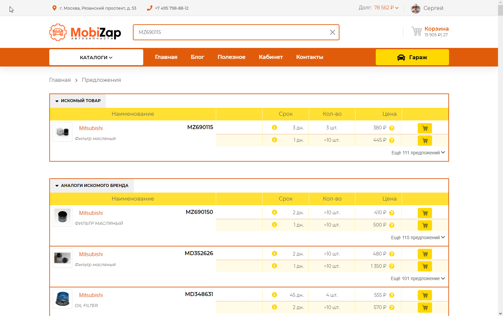The height and width of the screenshot is (316, 503).
Task: Add MZ690115 445 ₽ offer to cart
Action: [x=425, y=140]
